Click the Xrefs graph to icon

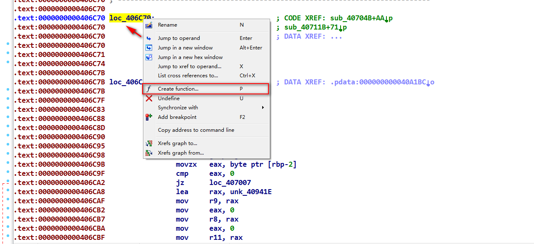tap(149, 143)
